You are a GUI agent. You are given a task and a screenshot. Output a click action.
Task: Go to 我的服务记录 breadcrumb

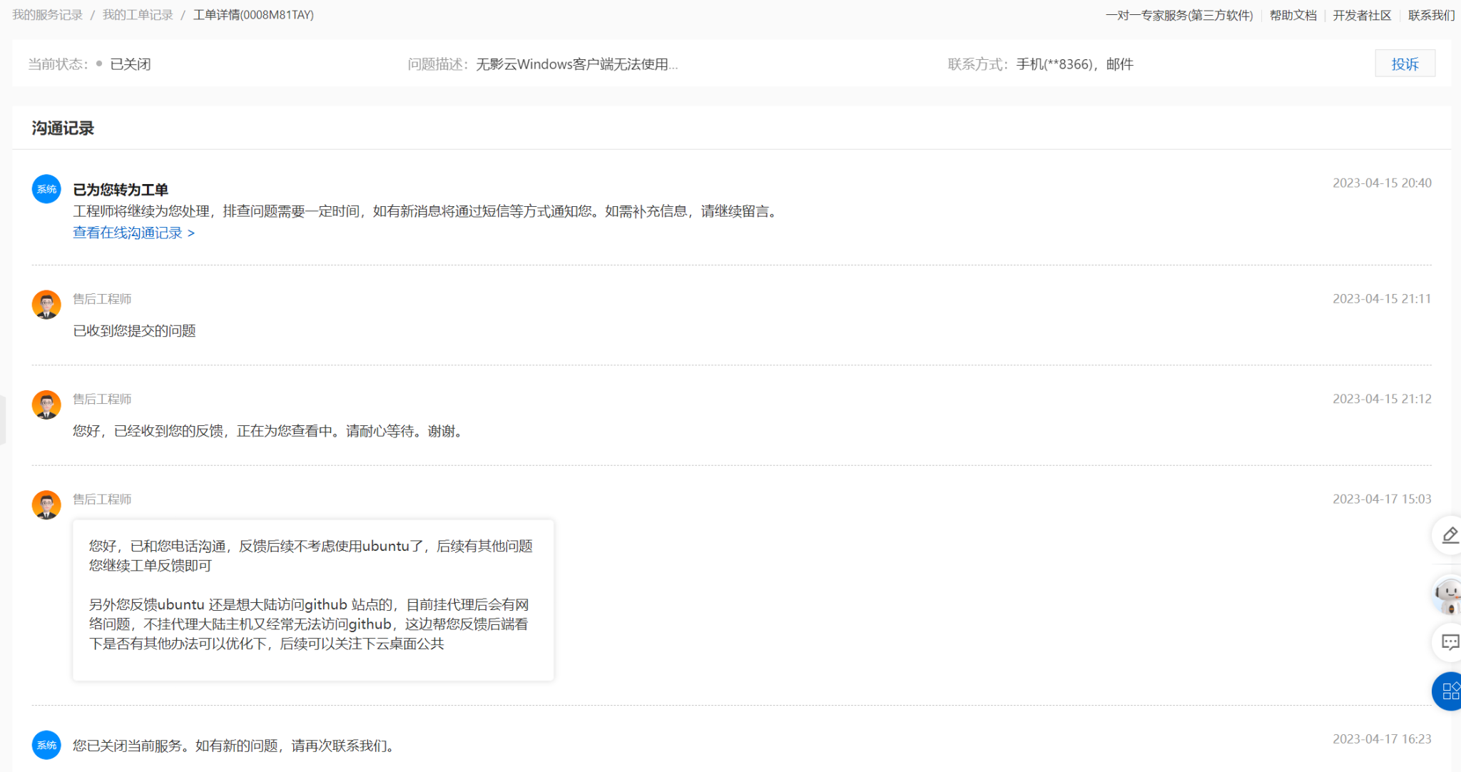[x=48, y=15]
